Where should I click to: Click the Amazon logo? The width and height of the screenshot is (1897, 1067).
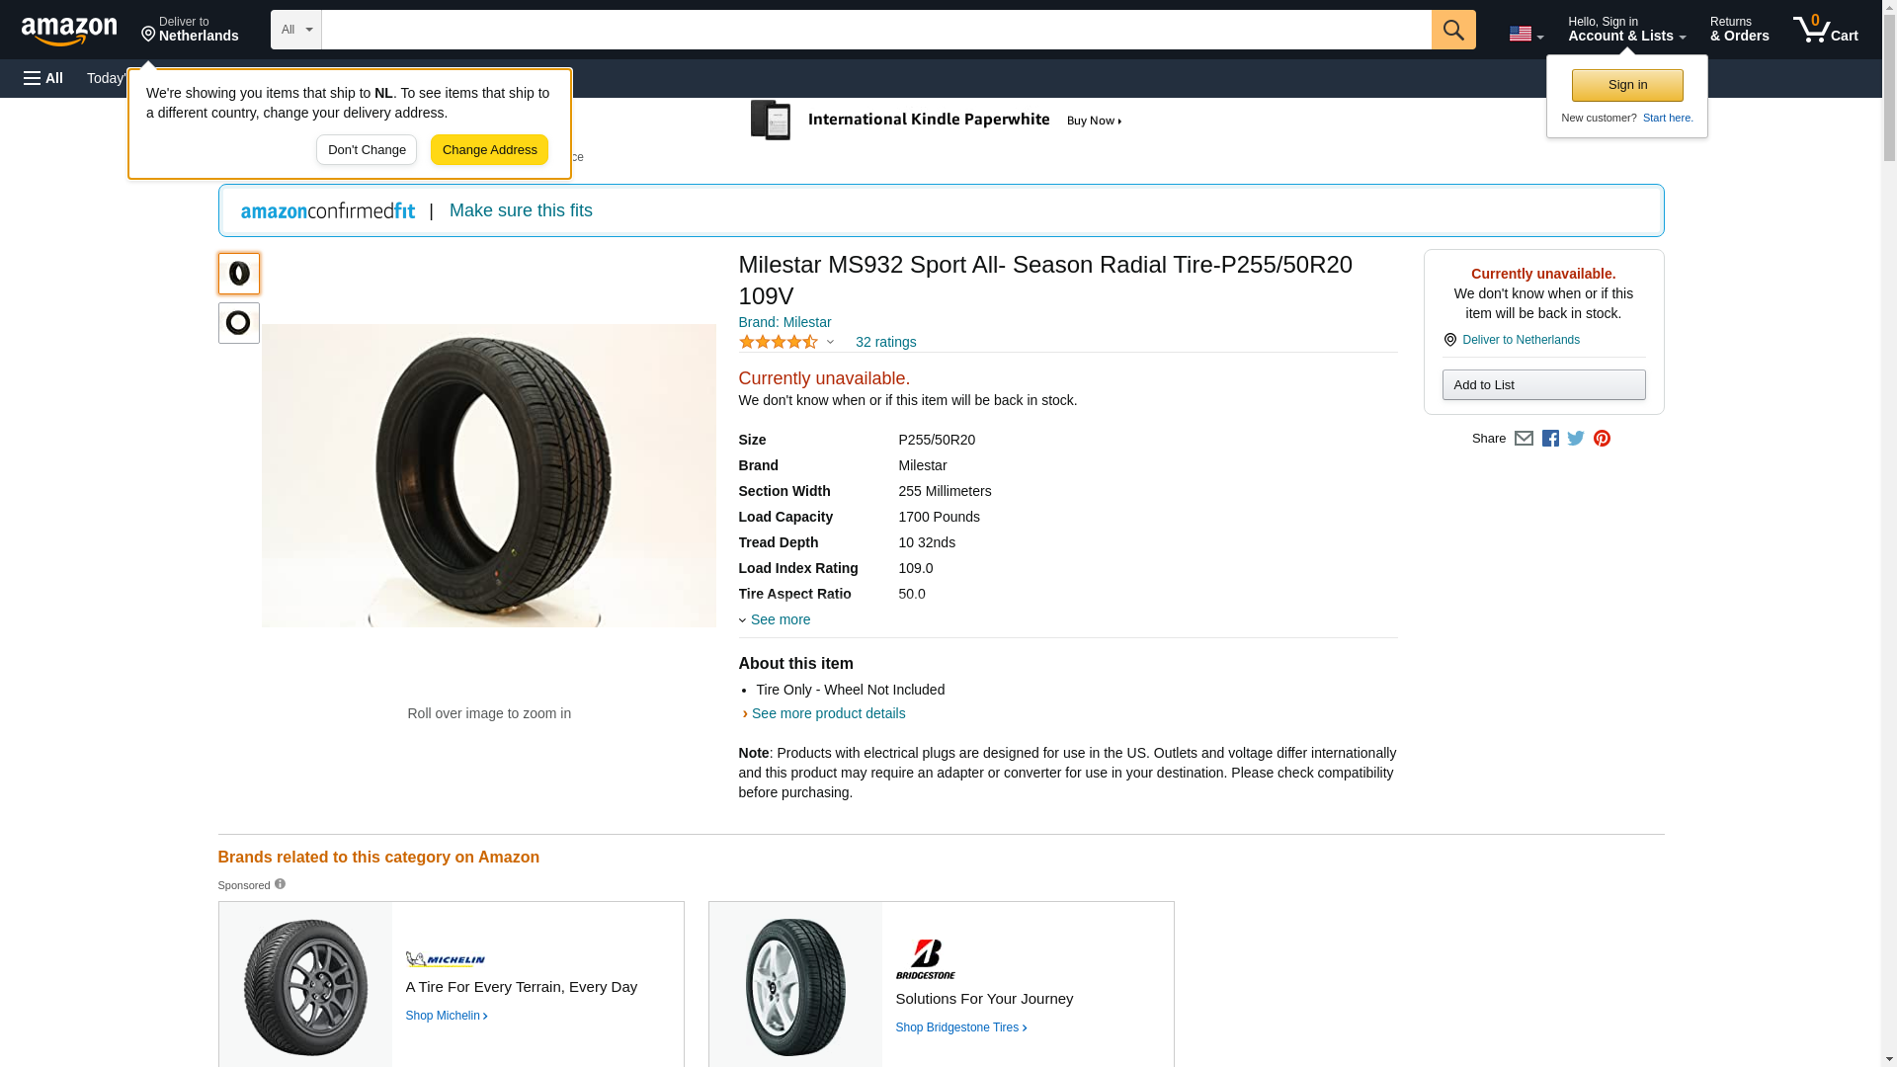click(x=69, y=31)
